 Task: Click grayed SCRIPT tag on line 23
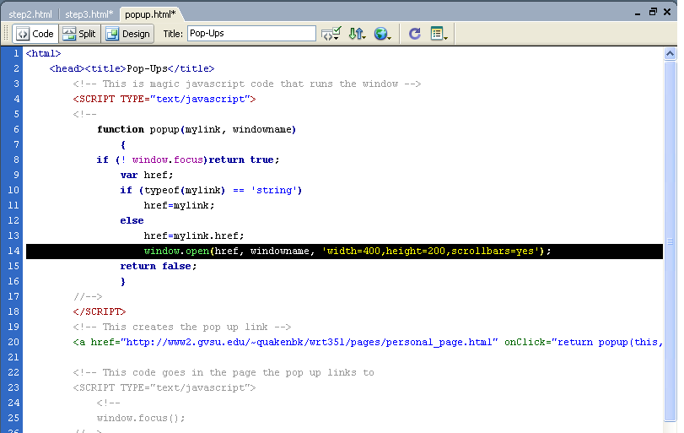pyautogui.click(x=164, y=387)
